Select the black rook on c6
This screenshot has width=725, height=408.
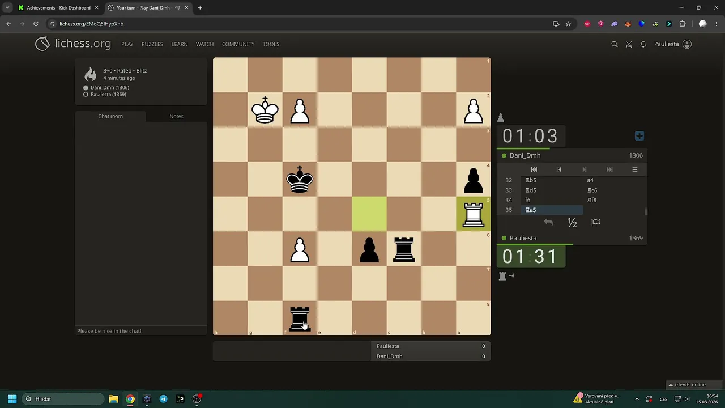(x=404, y=249)
